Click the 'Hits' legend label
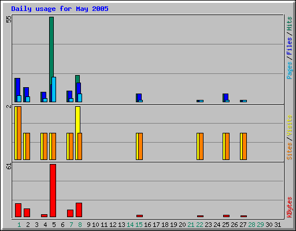The image size is (296, 231). [x=289, y=24]
